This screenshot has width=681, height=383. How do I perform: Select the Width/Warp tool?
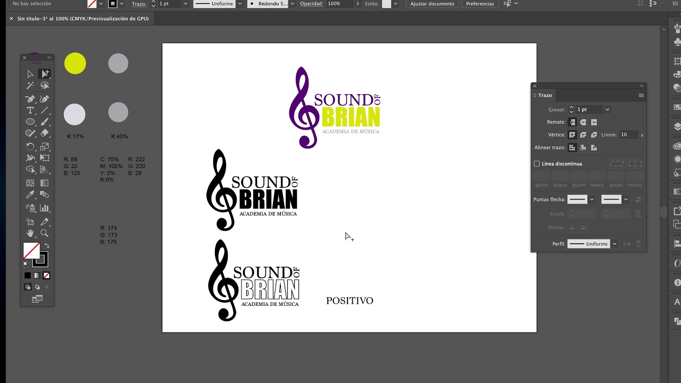(x=30, y=158)
